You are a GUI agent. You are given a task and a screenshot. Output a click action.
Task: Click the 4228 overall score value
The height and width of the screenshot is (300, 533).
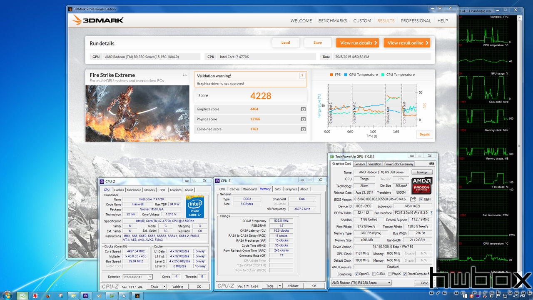pyautogui.click(x=261, y=96)
